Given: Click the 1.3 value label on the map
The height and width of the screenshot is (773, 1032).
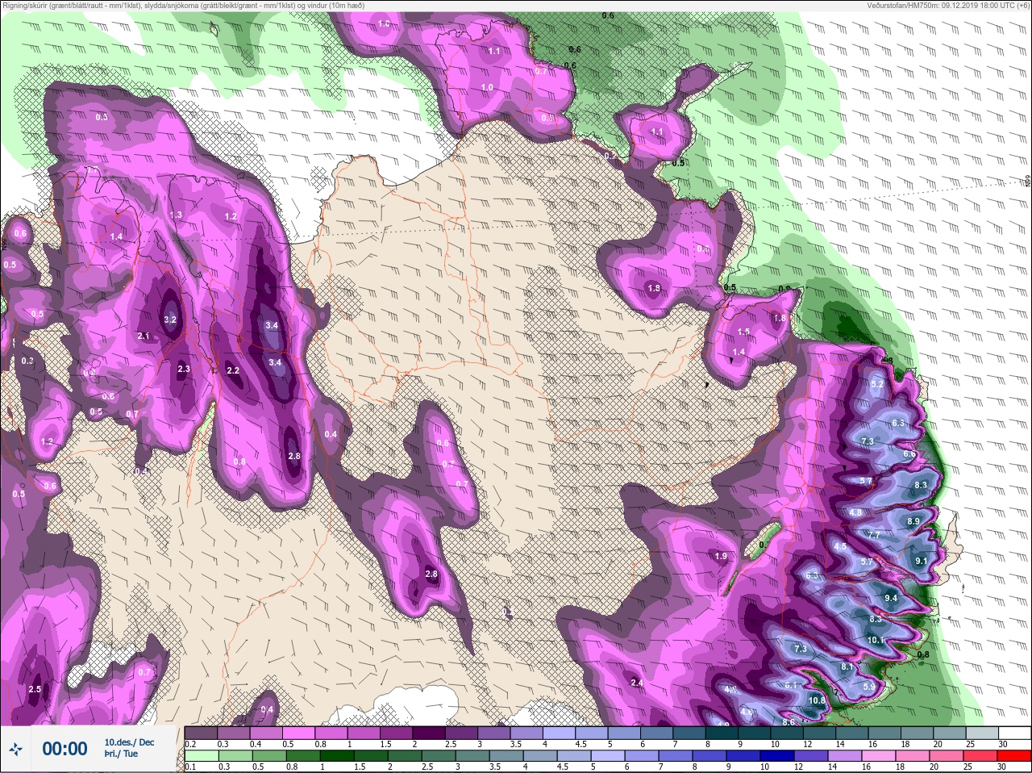Looking at the screenshot, I should 176,215.
